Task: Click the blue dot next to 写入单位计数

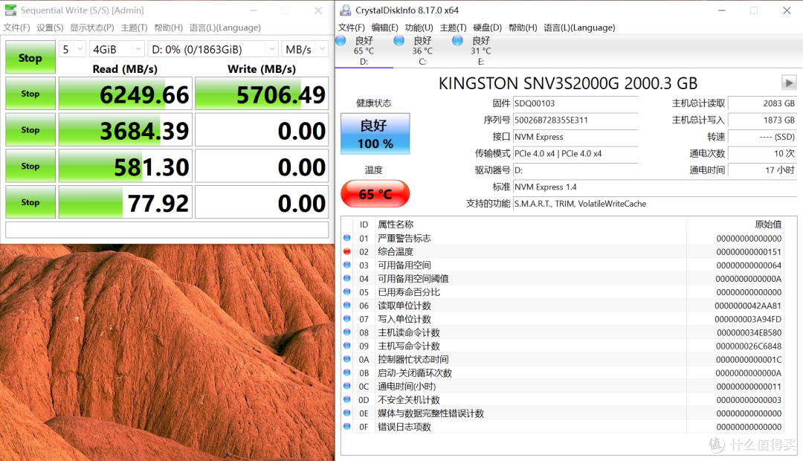Action: pyautogui.click(x=346, y=319)
